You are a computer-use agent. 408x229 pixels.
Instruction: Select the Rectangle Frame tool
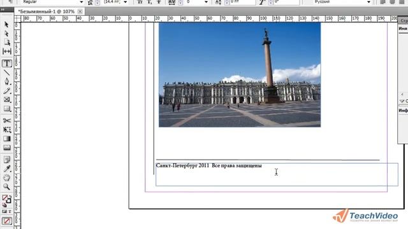click(x=7, y=100)
